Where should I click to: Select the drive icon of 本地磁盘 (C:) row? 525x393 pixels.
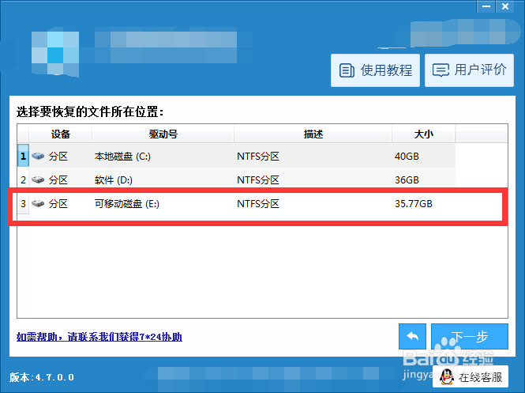[x=38, y=156]
